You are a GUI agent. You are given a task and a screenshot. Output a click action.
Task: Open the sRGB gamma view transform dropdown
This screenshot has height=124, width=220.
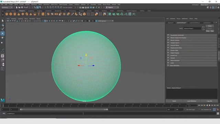[106, 21]
